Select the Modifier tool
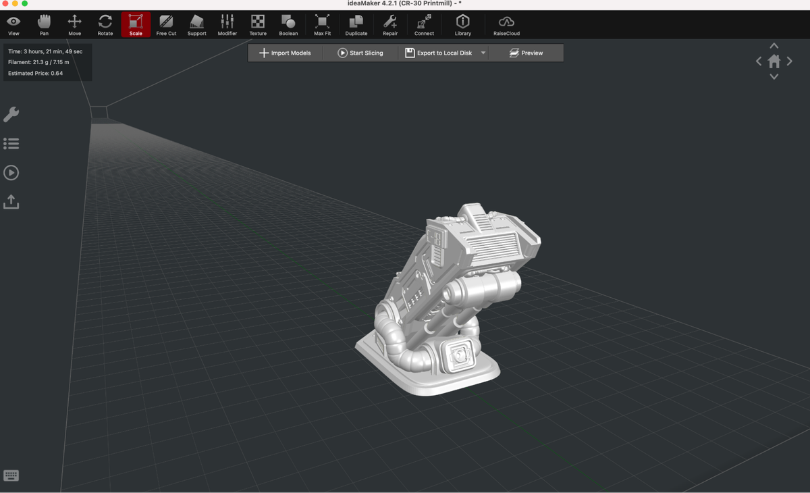The image size is (810, 493). (x=227, y=24)
